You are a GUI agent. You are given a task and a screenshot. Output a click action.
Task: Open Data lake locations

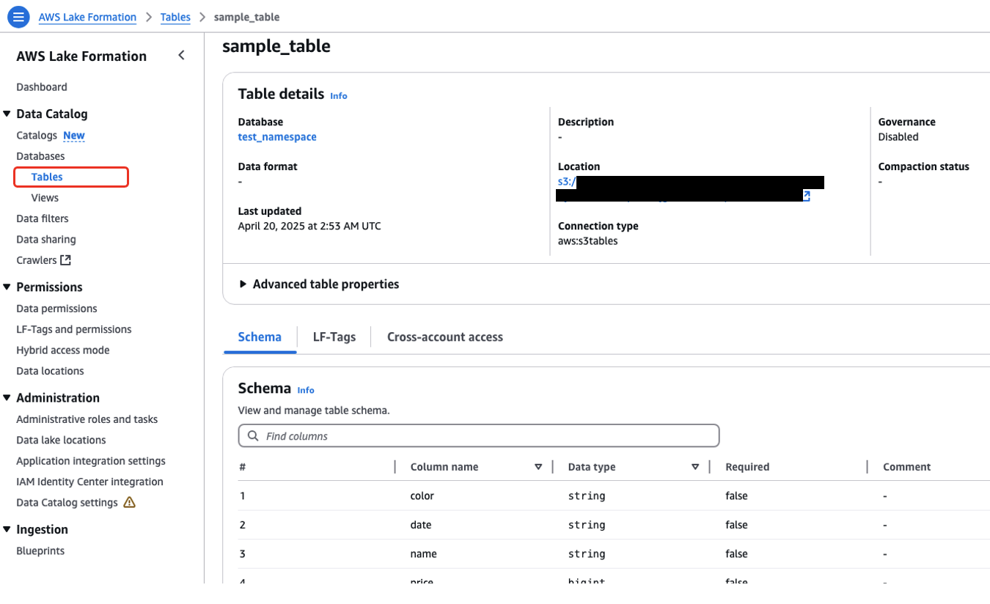click(61, 440)
